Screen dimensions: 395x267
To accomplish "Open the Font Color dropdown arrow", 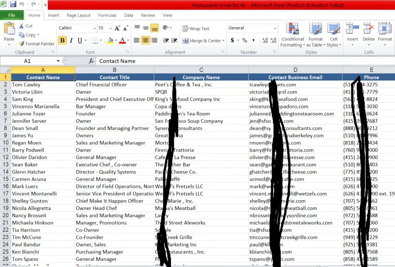I will (128, 40).
